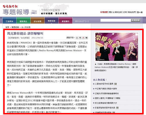Screen dimensions: 146x115
Task: Click the article headline 瑪克雅保健品 銷售嚇嚇叫
Action: tap(25, 34)
